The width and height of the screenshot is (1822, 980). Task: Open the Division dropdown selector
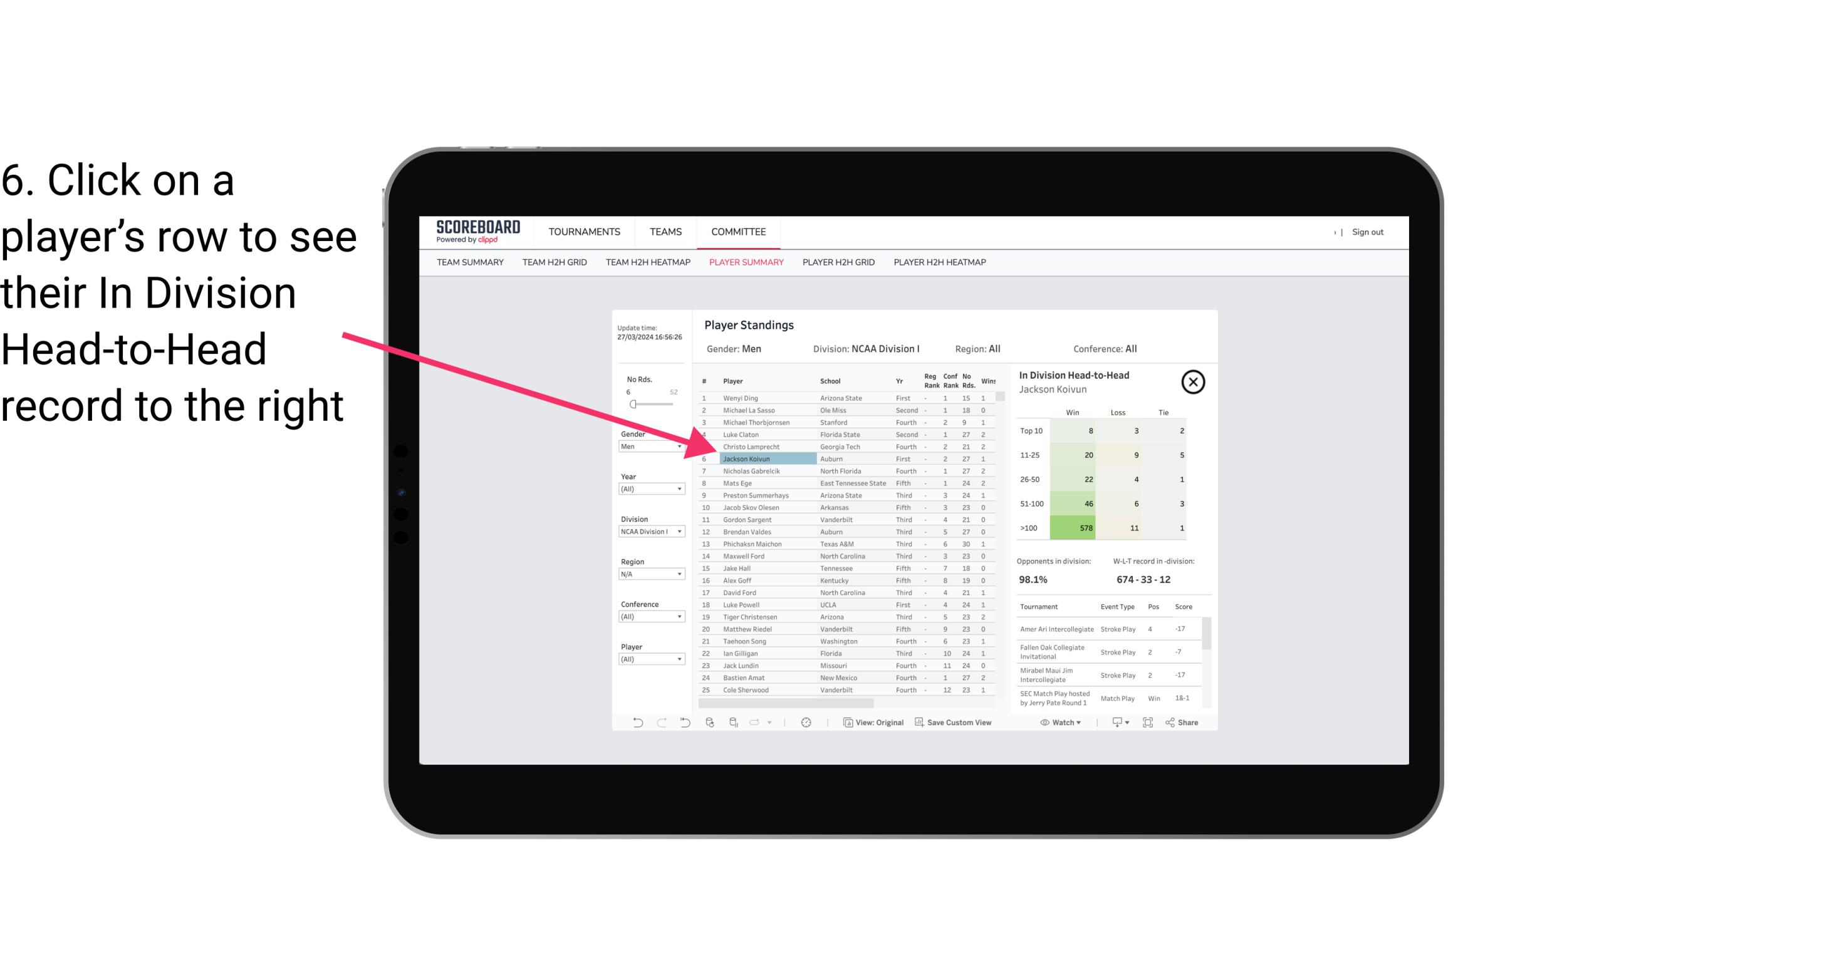(x=648, y=532)
